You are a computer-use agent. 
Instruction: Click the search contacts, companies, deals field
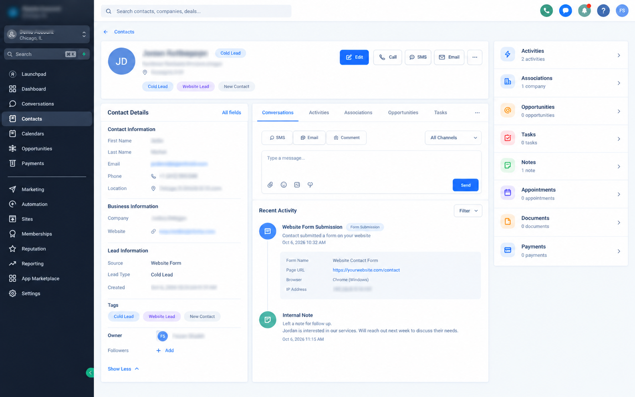(x=196, y=11)
